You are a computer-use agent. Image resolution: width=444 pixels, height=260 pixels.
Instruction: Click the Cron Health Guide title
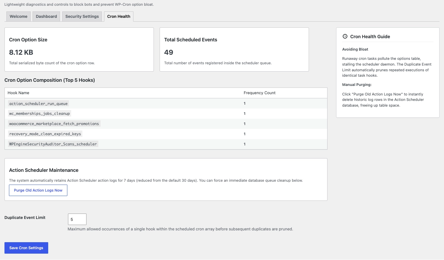[370, 37]
